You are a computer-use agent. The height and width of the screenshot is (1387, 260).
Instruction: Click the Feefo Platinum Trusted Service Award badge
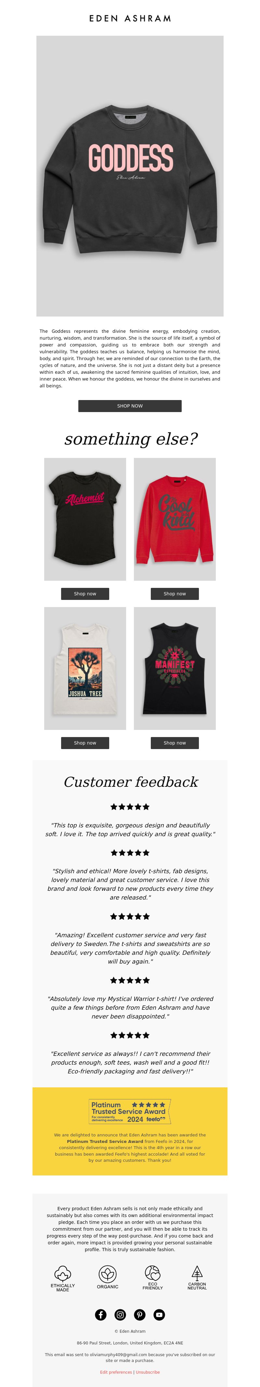pos(130,1111)
